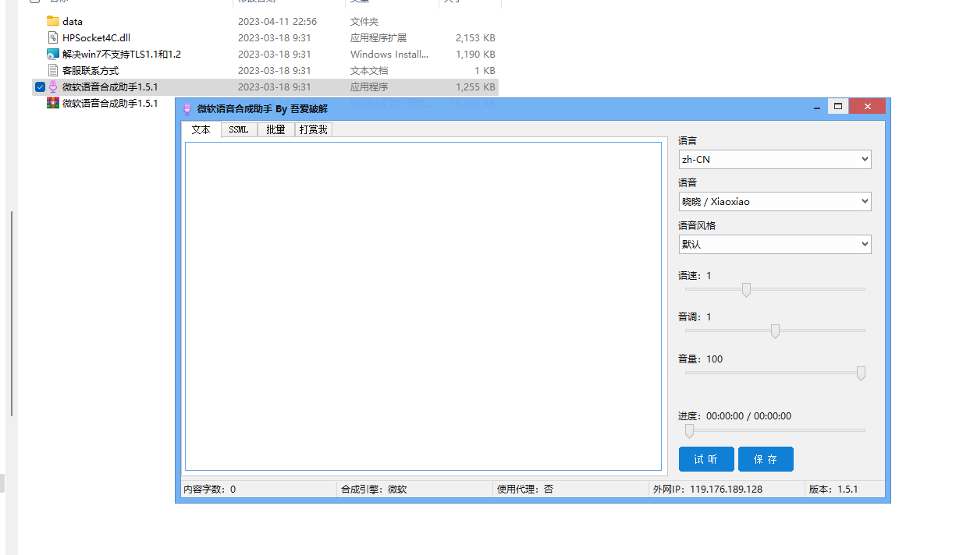This screenshot has height=555, width=970.
Task: Click the 使用代理: 否 status entry
Action: (525, 490)
